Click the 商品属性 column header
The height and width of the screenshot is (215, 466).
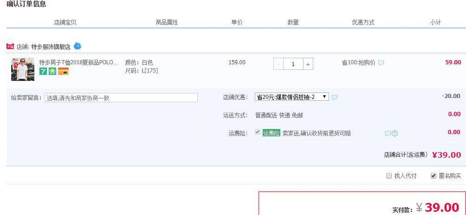(x=167, y=22)
